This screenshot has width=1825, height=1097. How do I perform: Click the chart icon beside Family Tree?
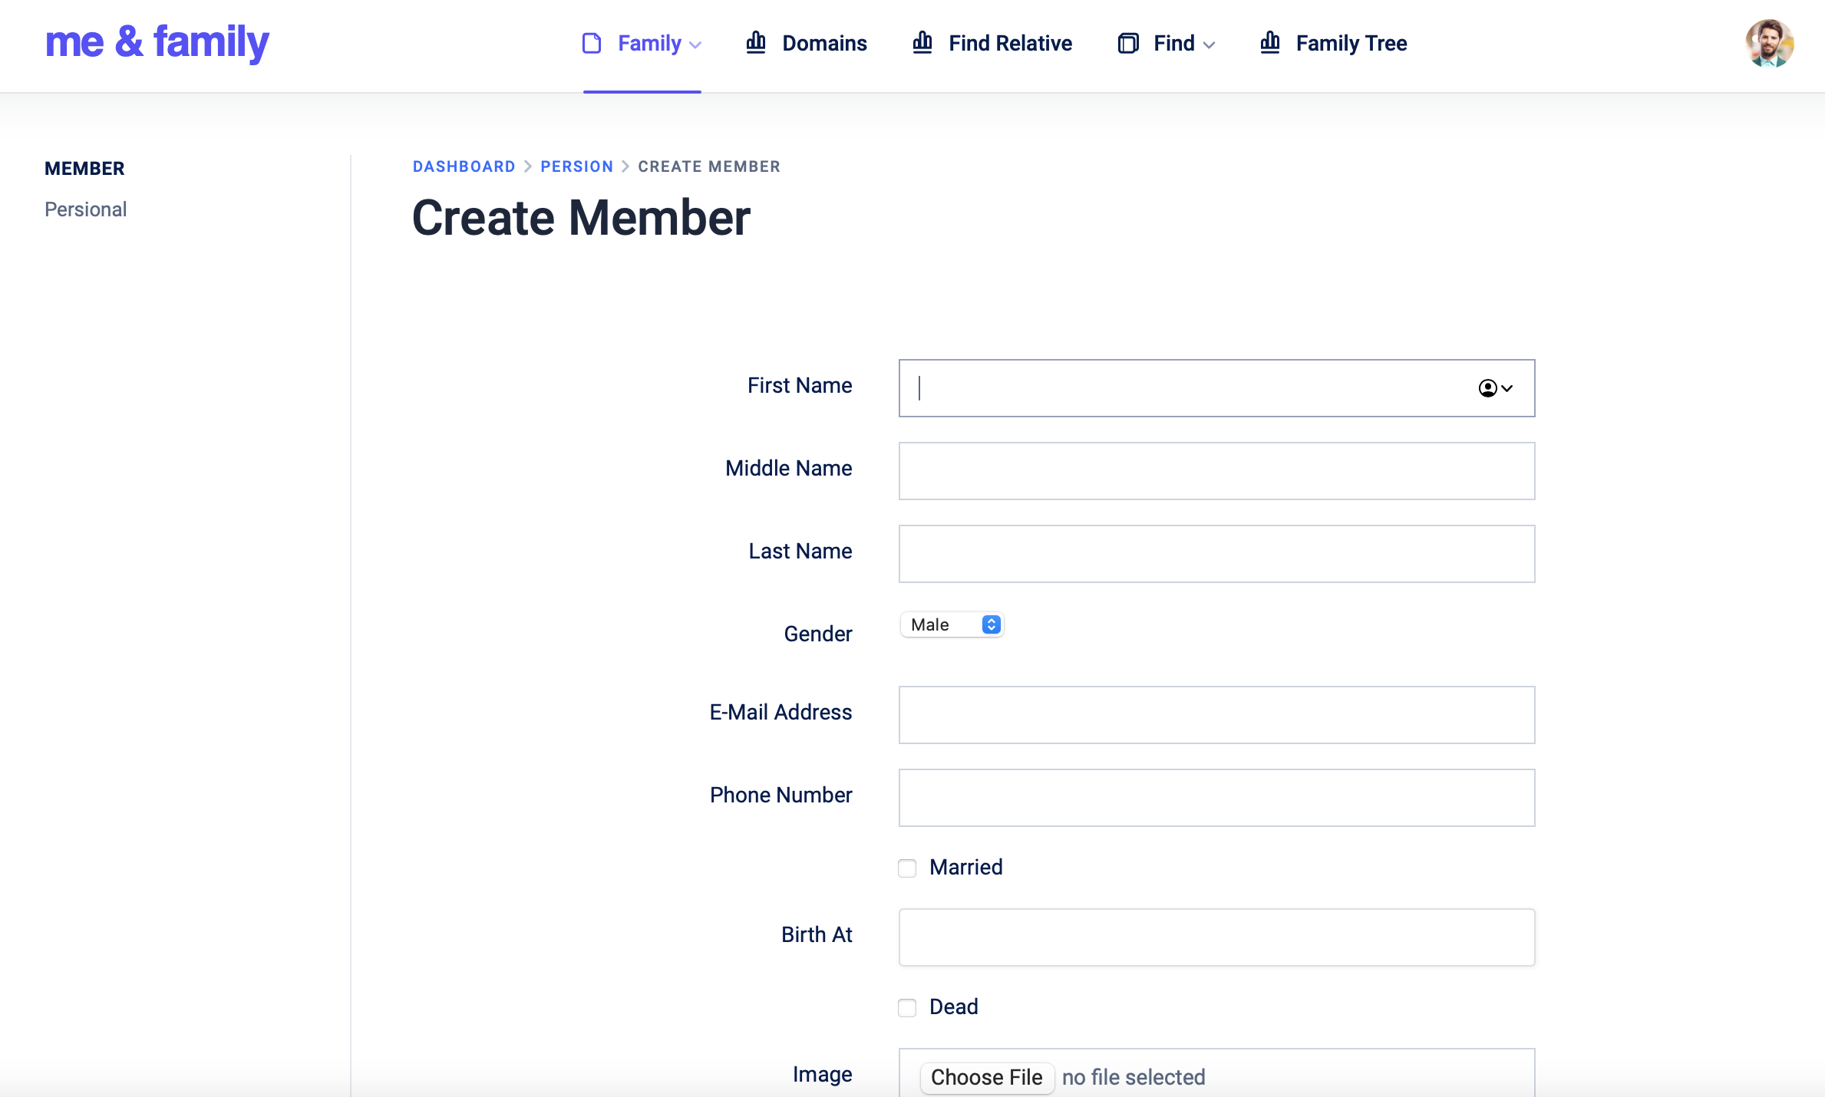[x=1270, y=43]
